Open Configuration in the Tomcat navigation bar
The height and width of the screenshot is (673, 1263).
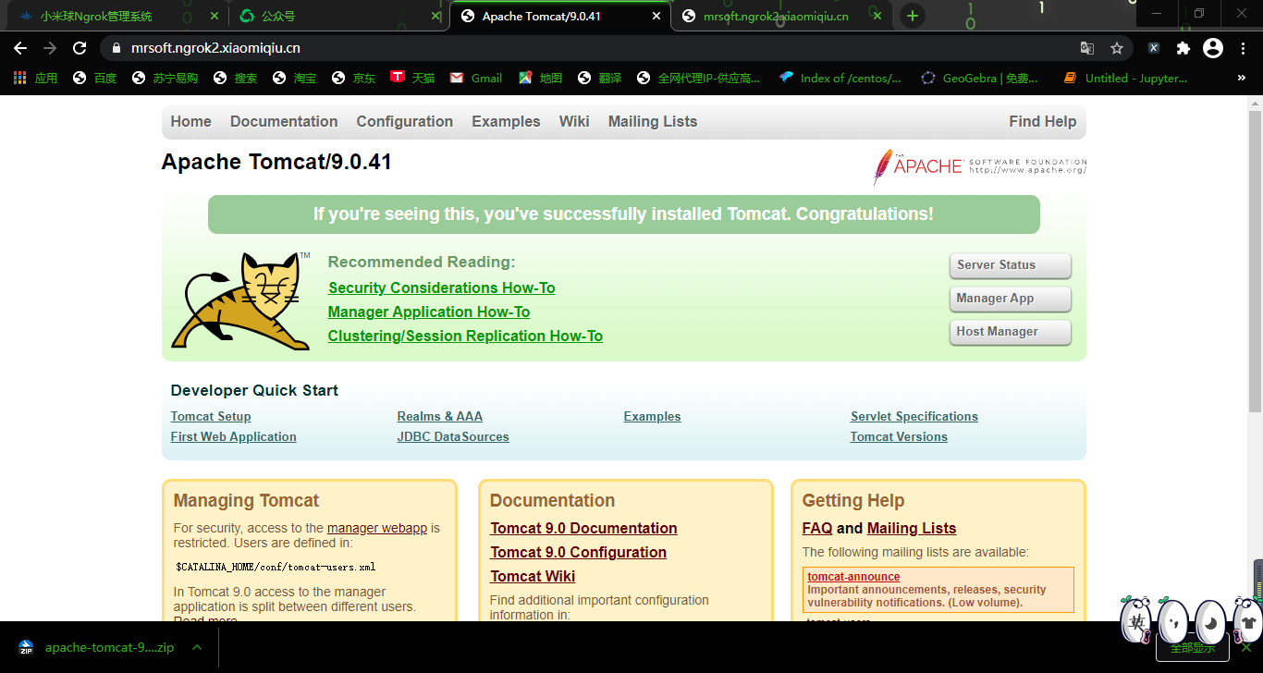pos(405,121)
